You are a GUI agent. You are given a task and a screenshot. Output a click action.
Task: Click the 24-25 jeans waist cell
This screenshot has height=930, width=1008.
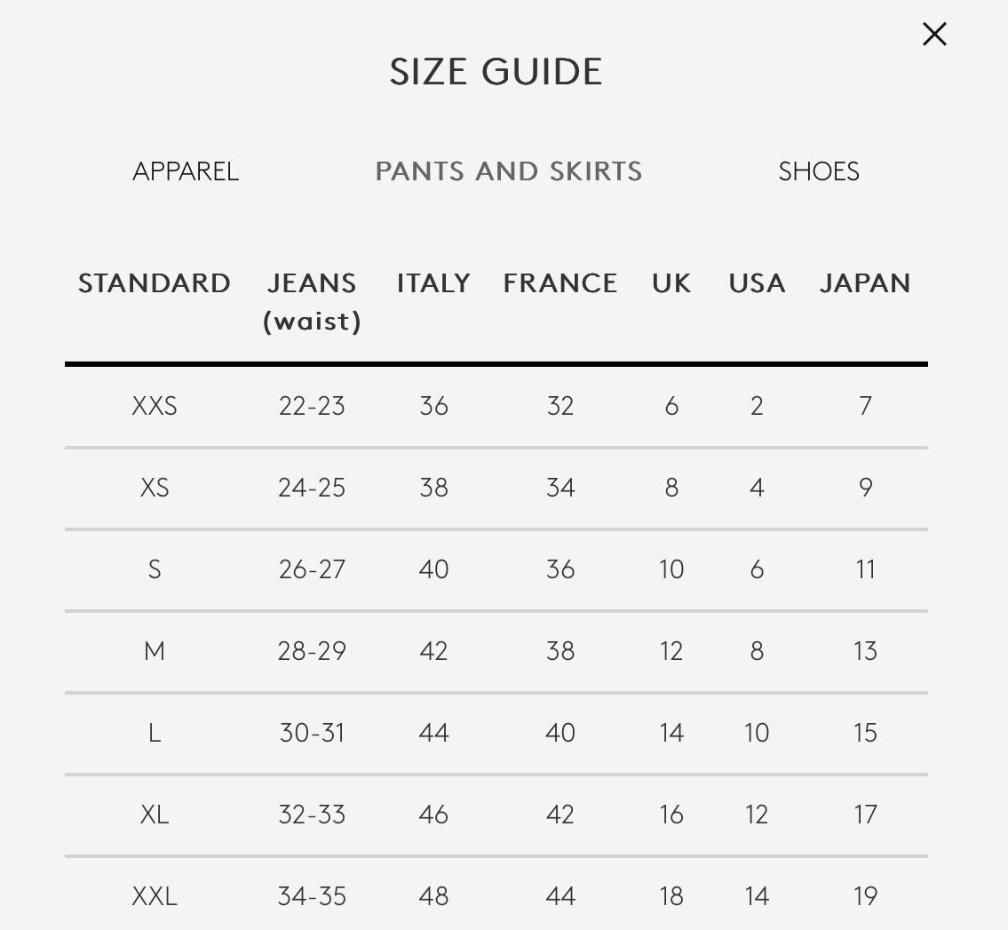[312, 488]
